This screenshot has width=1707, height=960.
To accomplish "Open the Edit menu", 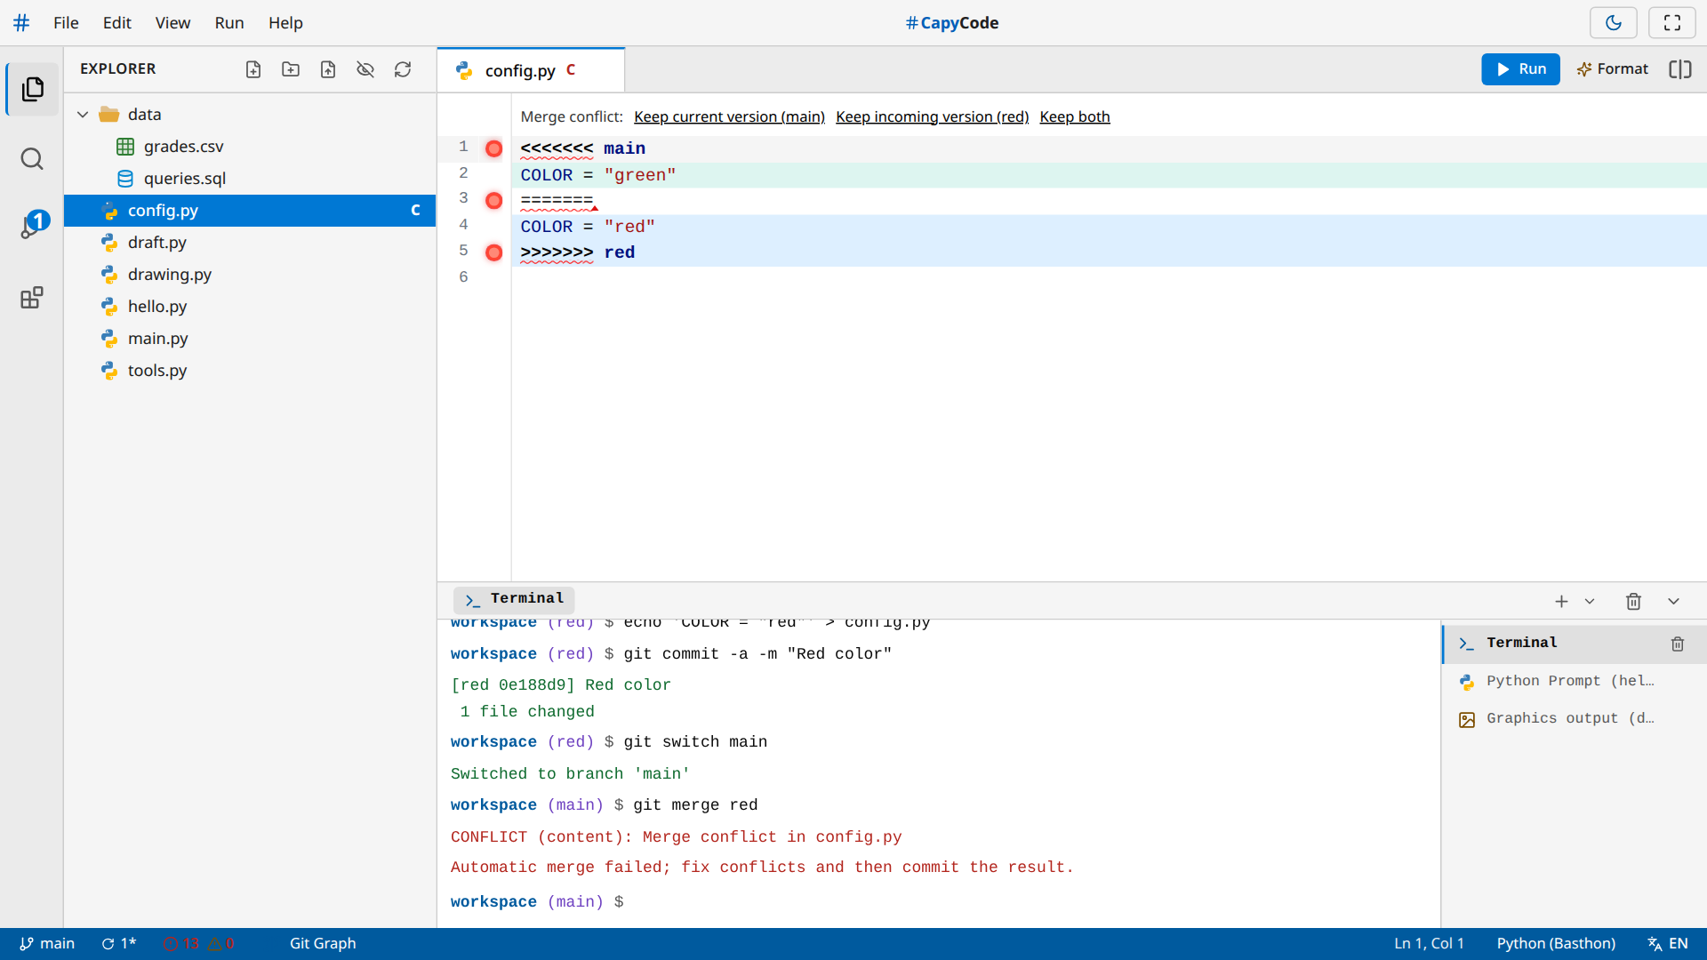I will coord(116,23).
